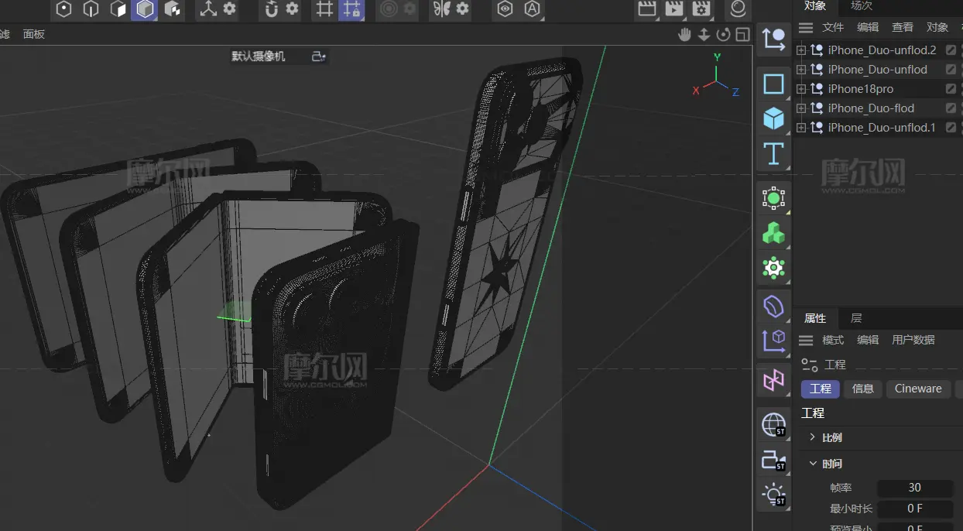Switch to the 对象 tab
This screenshot has width=963, height=531.
tap(814, 6)
